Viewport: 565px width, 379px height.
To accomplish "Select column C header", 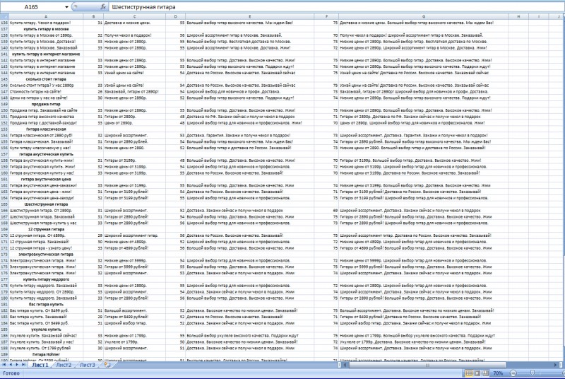I will coord(134,16).
